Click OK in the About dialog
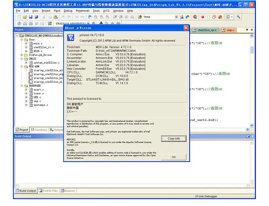This screenshot has width=269, height=206. pos(174,157)
